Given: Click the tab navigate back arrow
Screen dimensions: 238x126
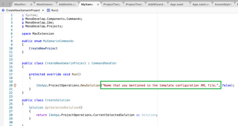Looking at the screenshot, I should point(3,4).
